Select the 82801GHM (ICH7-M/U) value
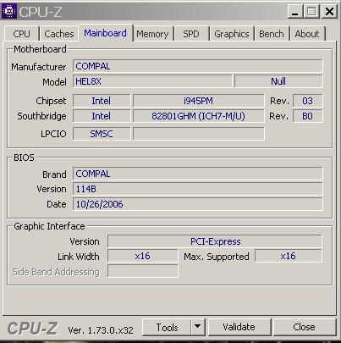 [x=198, y=116]
